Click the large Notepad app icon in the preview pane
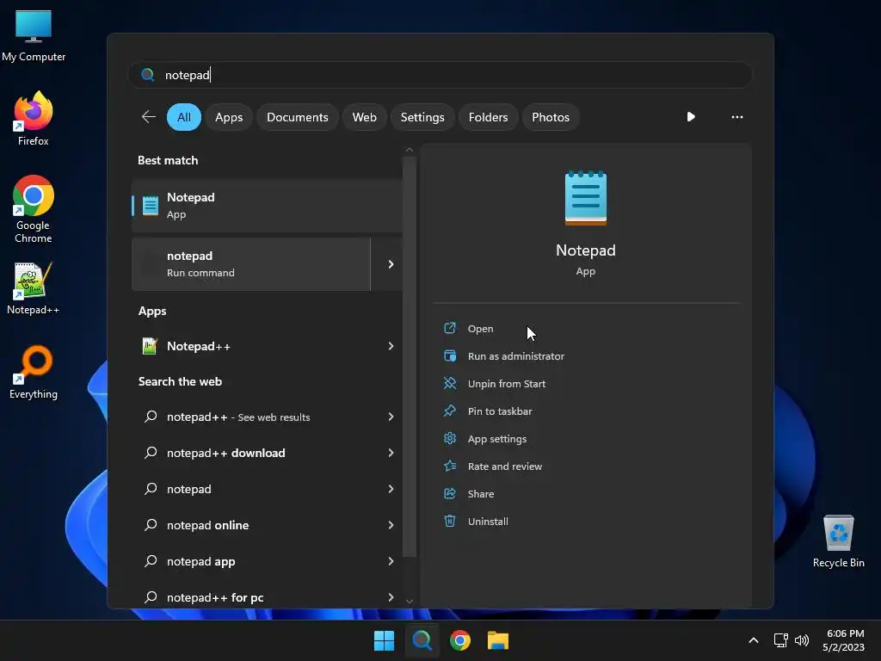Viewport: 881px width, 661px height. [x=585, y=198]
